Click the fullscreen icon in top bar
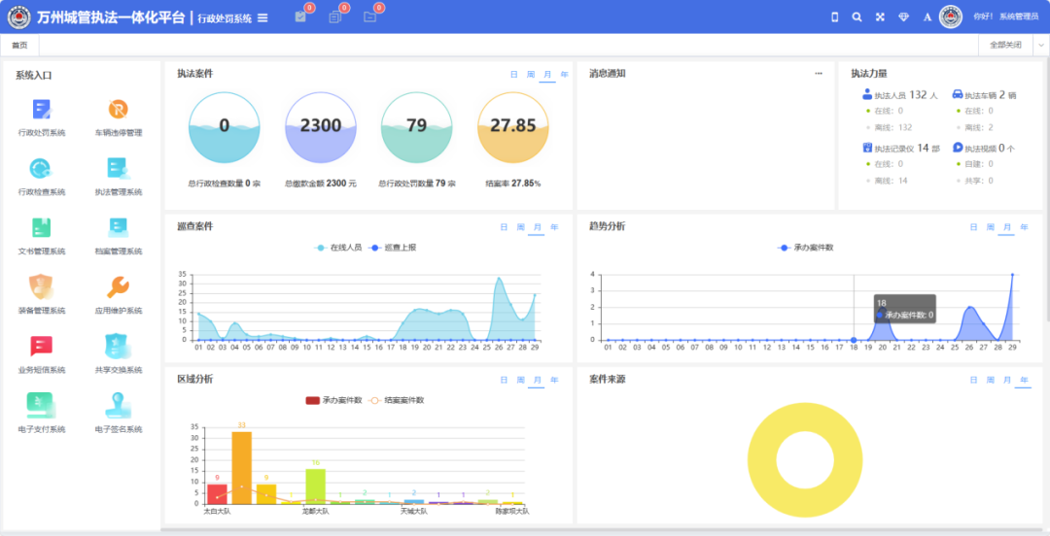Viewport: 1050px width, 536px height. click(x=880, y=17)
